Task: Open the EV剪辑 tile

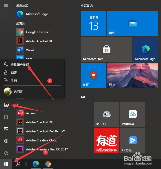Action: [133, 141]
